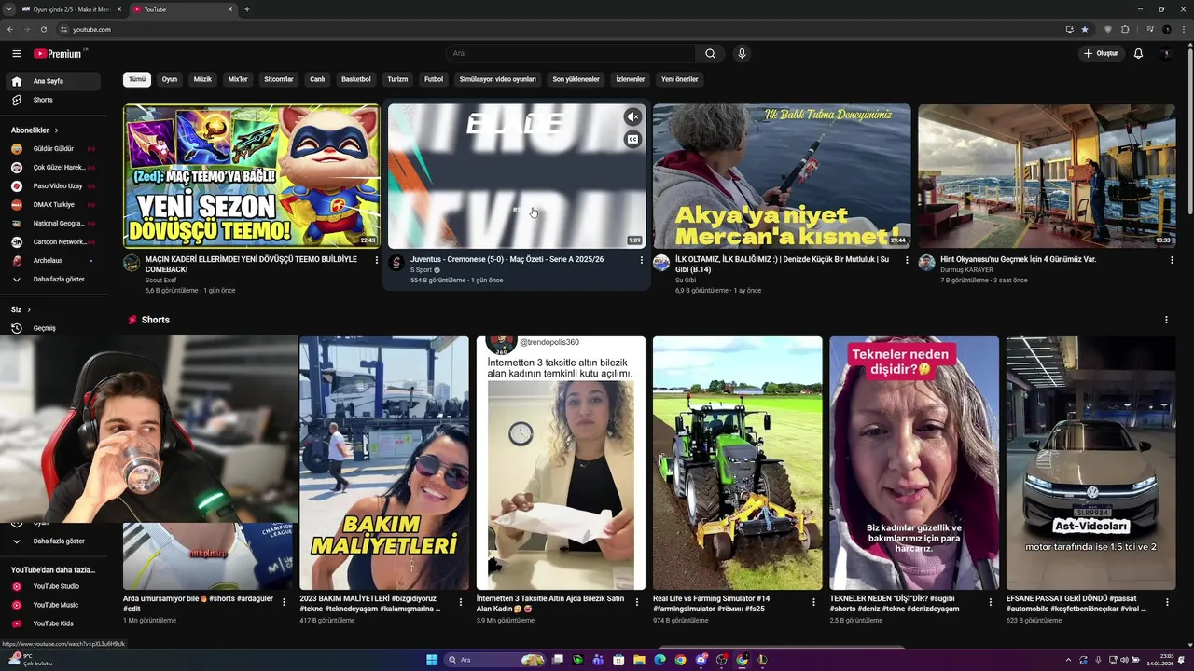The height and width of the screenshot is (671, 1194).
Task: Expand lower Daha fazla göster list
Action: click(51, 541)
